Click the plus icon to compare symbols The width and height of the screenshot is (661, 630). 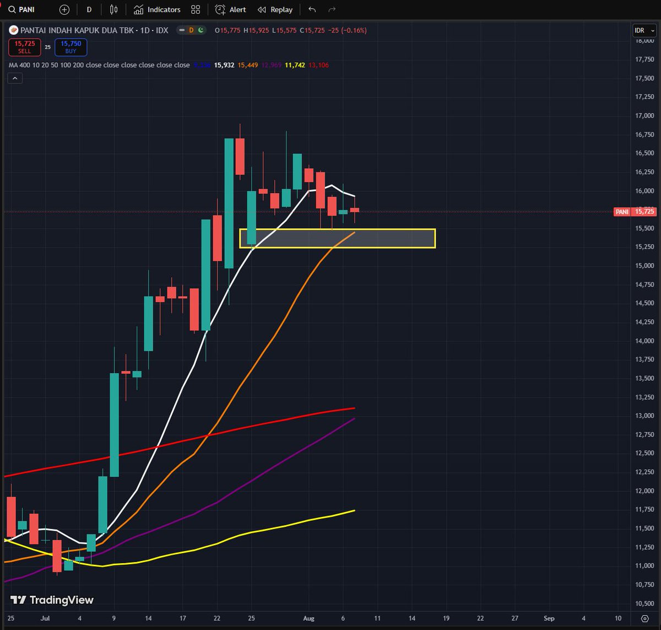point(64,9)
